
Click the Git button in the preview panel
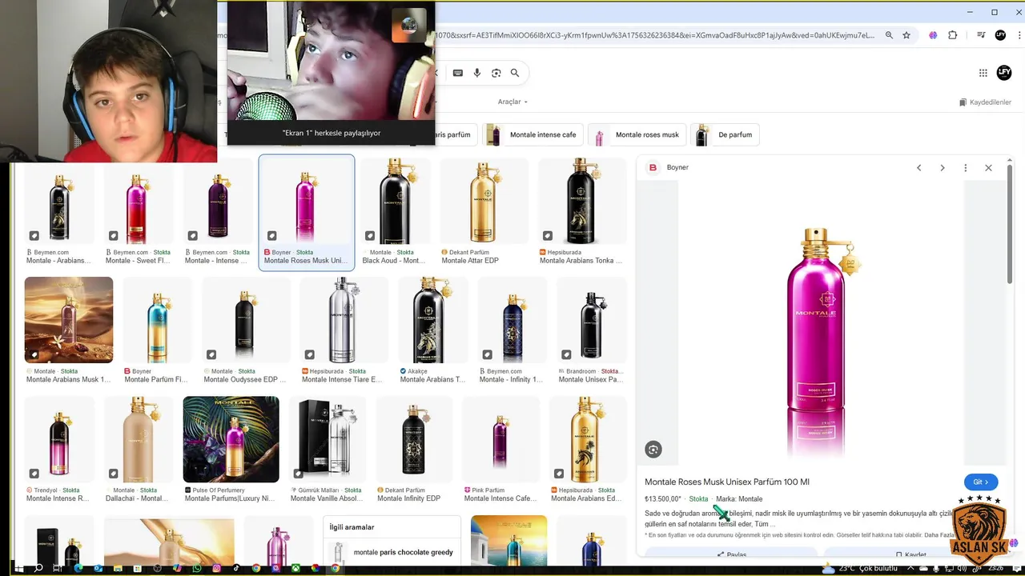click(981, 482)
